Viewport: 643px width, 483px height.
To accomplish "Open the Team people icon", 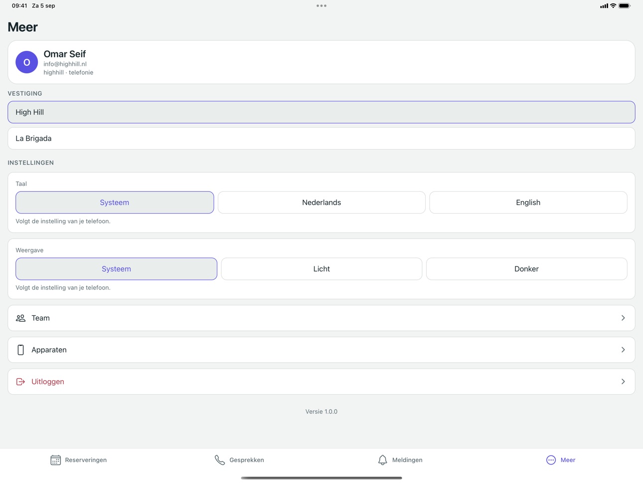I will 20,318.
